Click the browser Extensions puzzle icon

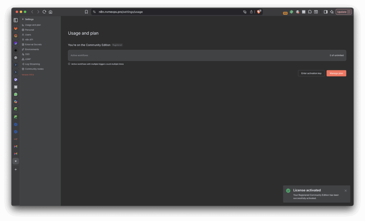click(x=310, y=12)
